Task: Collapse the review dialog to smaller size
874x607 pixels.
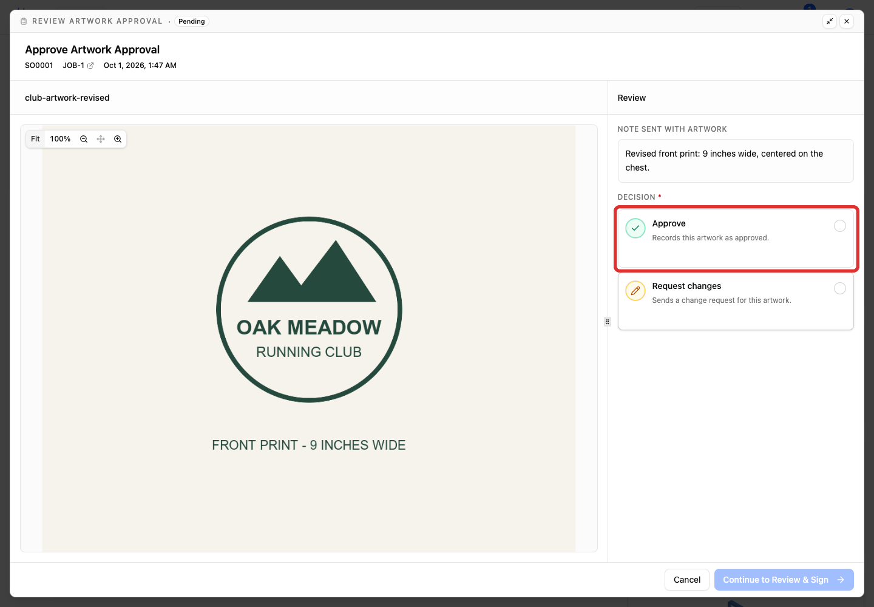Action: 830,21
